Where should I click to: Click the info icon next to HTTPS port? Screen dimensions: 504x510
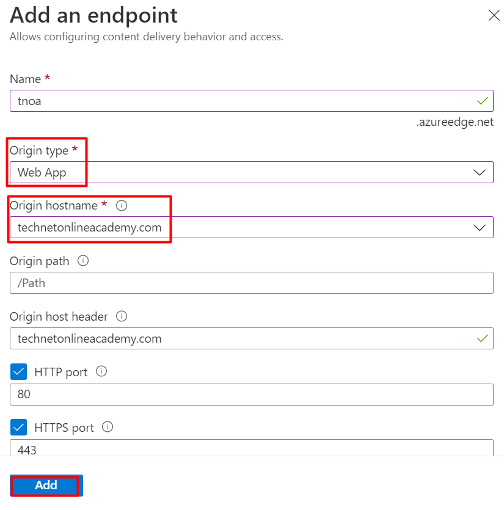click(107, 428)
